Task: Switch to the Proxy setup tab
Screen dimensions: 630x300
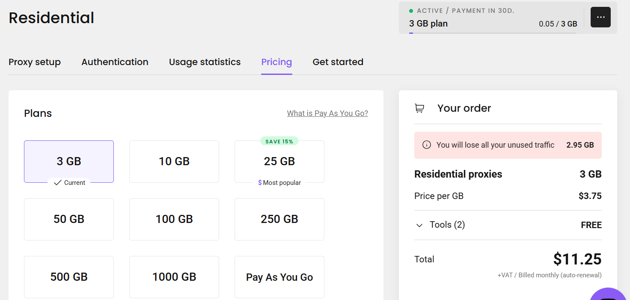Action: point(35,62)
